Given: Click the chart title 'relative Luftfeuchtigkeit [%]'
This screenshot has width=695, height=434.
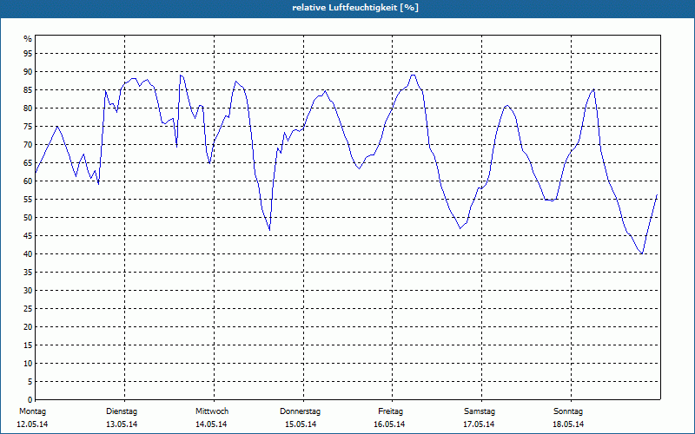Looking at the screenshot, I should (355, 8).
